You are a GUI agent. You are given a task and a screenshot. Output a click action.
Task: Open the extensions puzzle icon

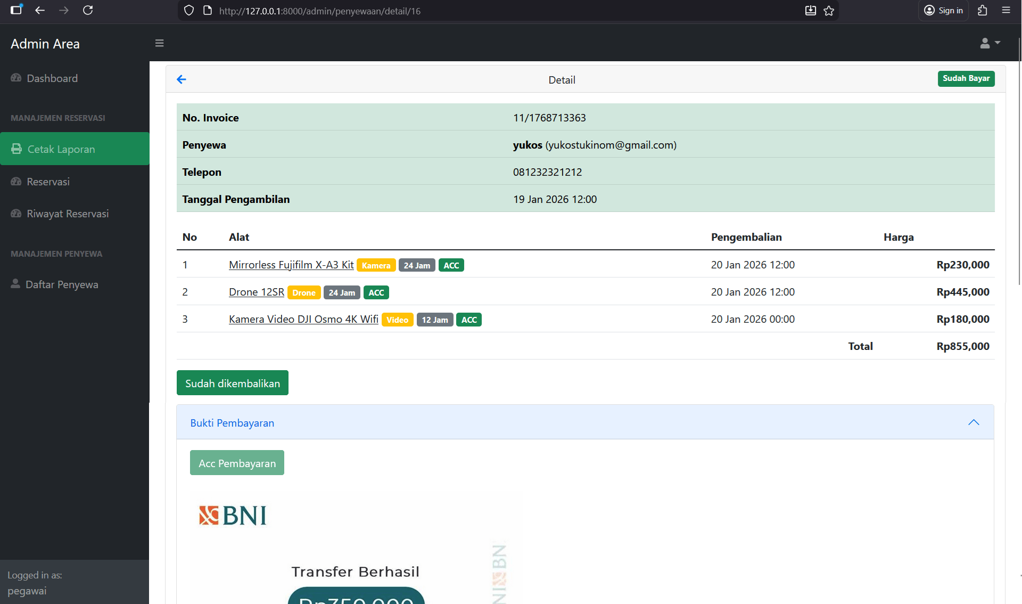click(983, 11)
